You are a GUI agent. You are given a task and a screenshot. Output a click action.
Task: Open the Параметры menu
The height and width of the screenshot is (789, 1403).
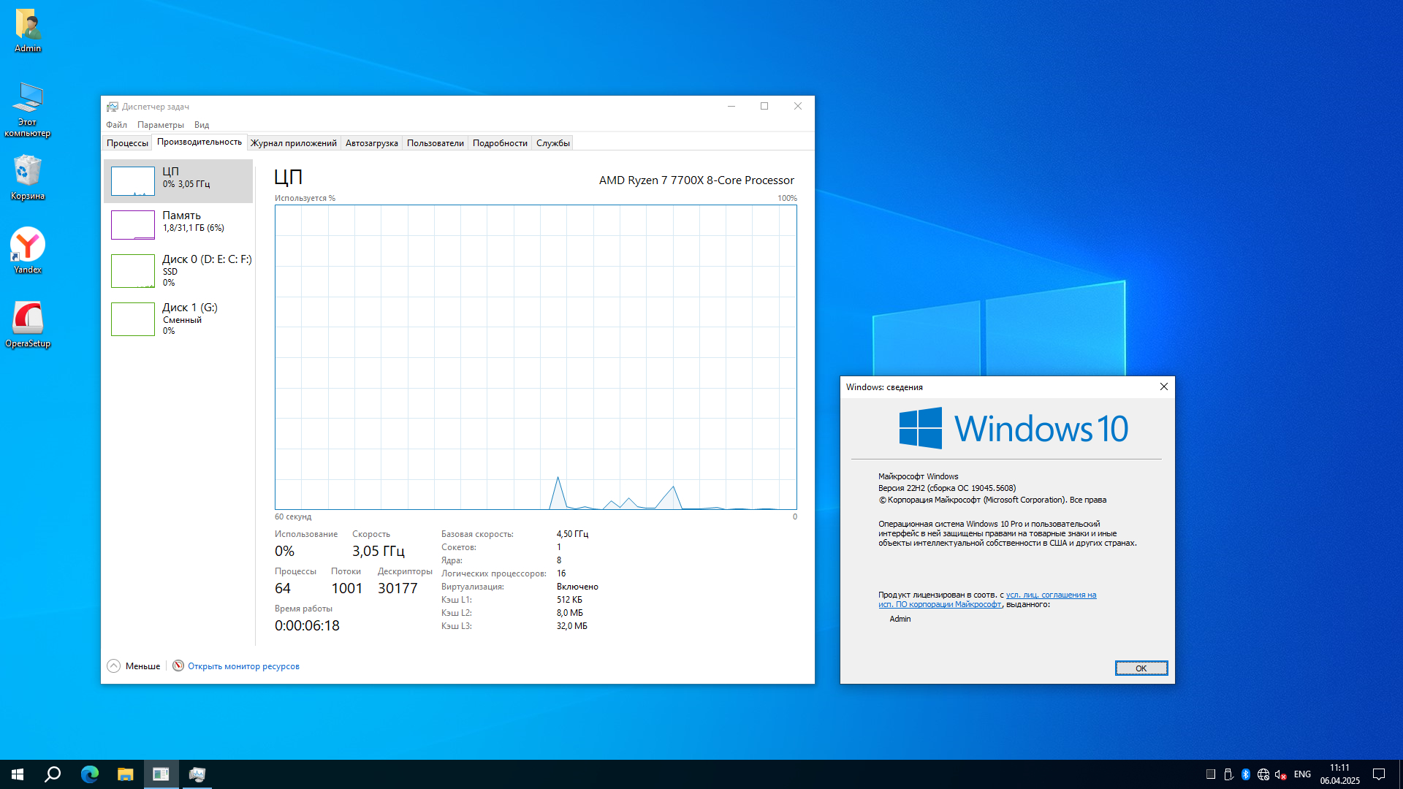point(160,125)
